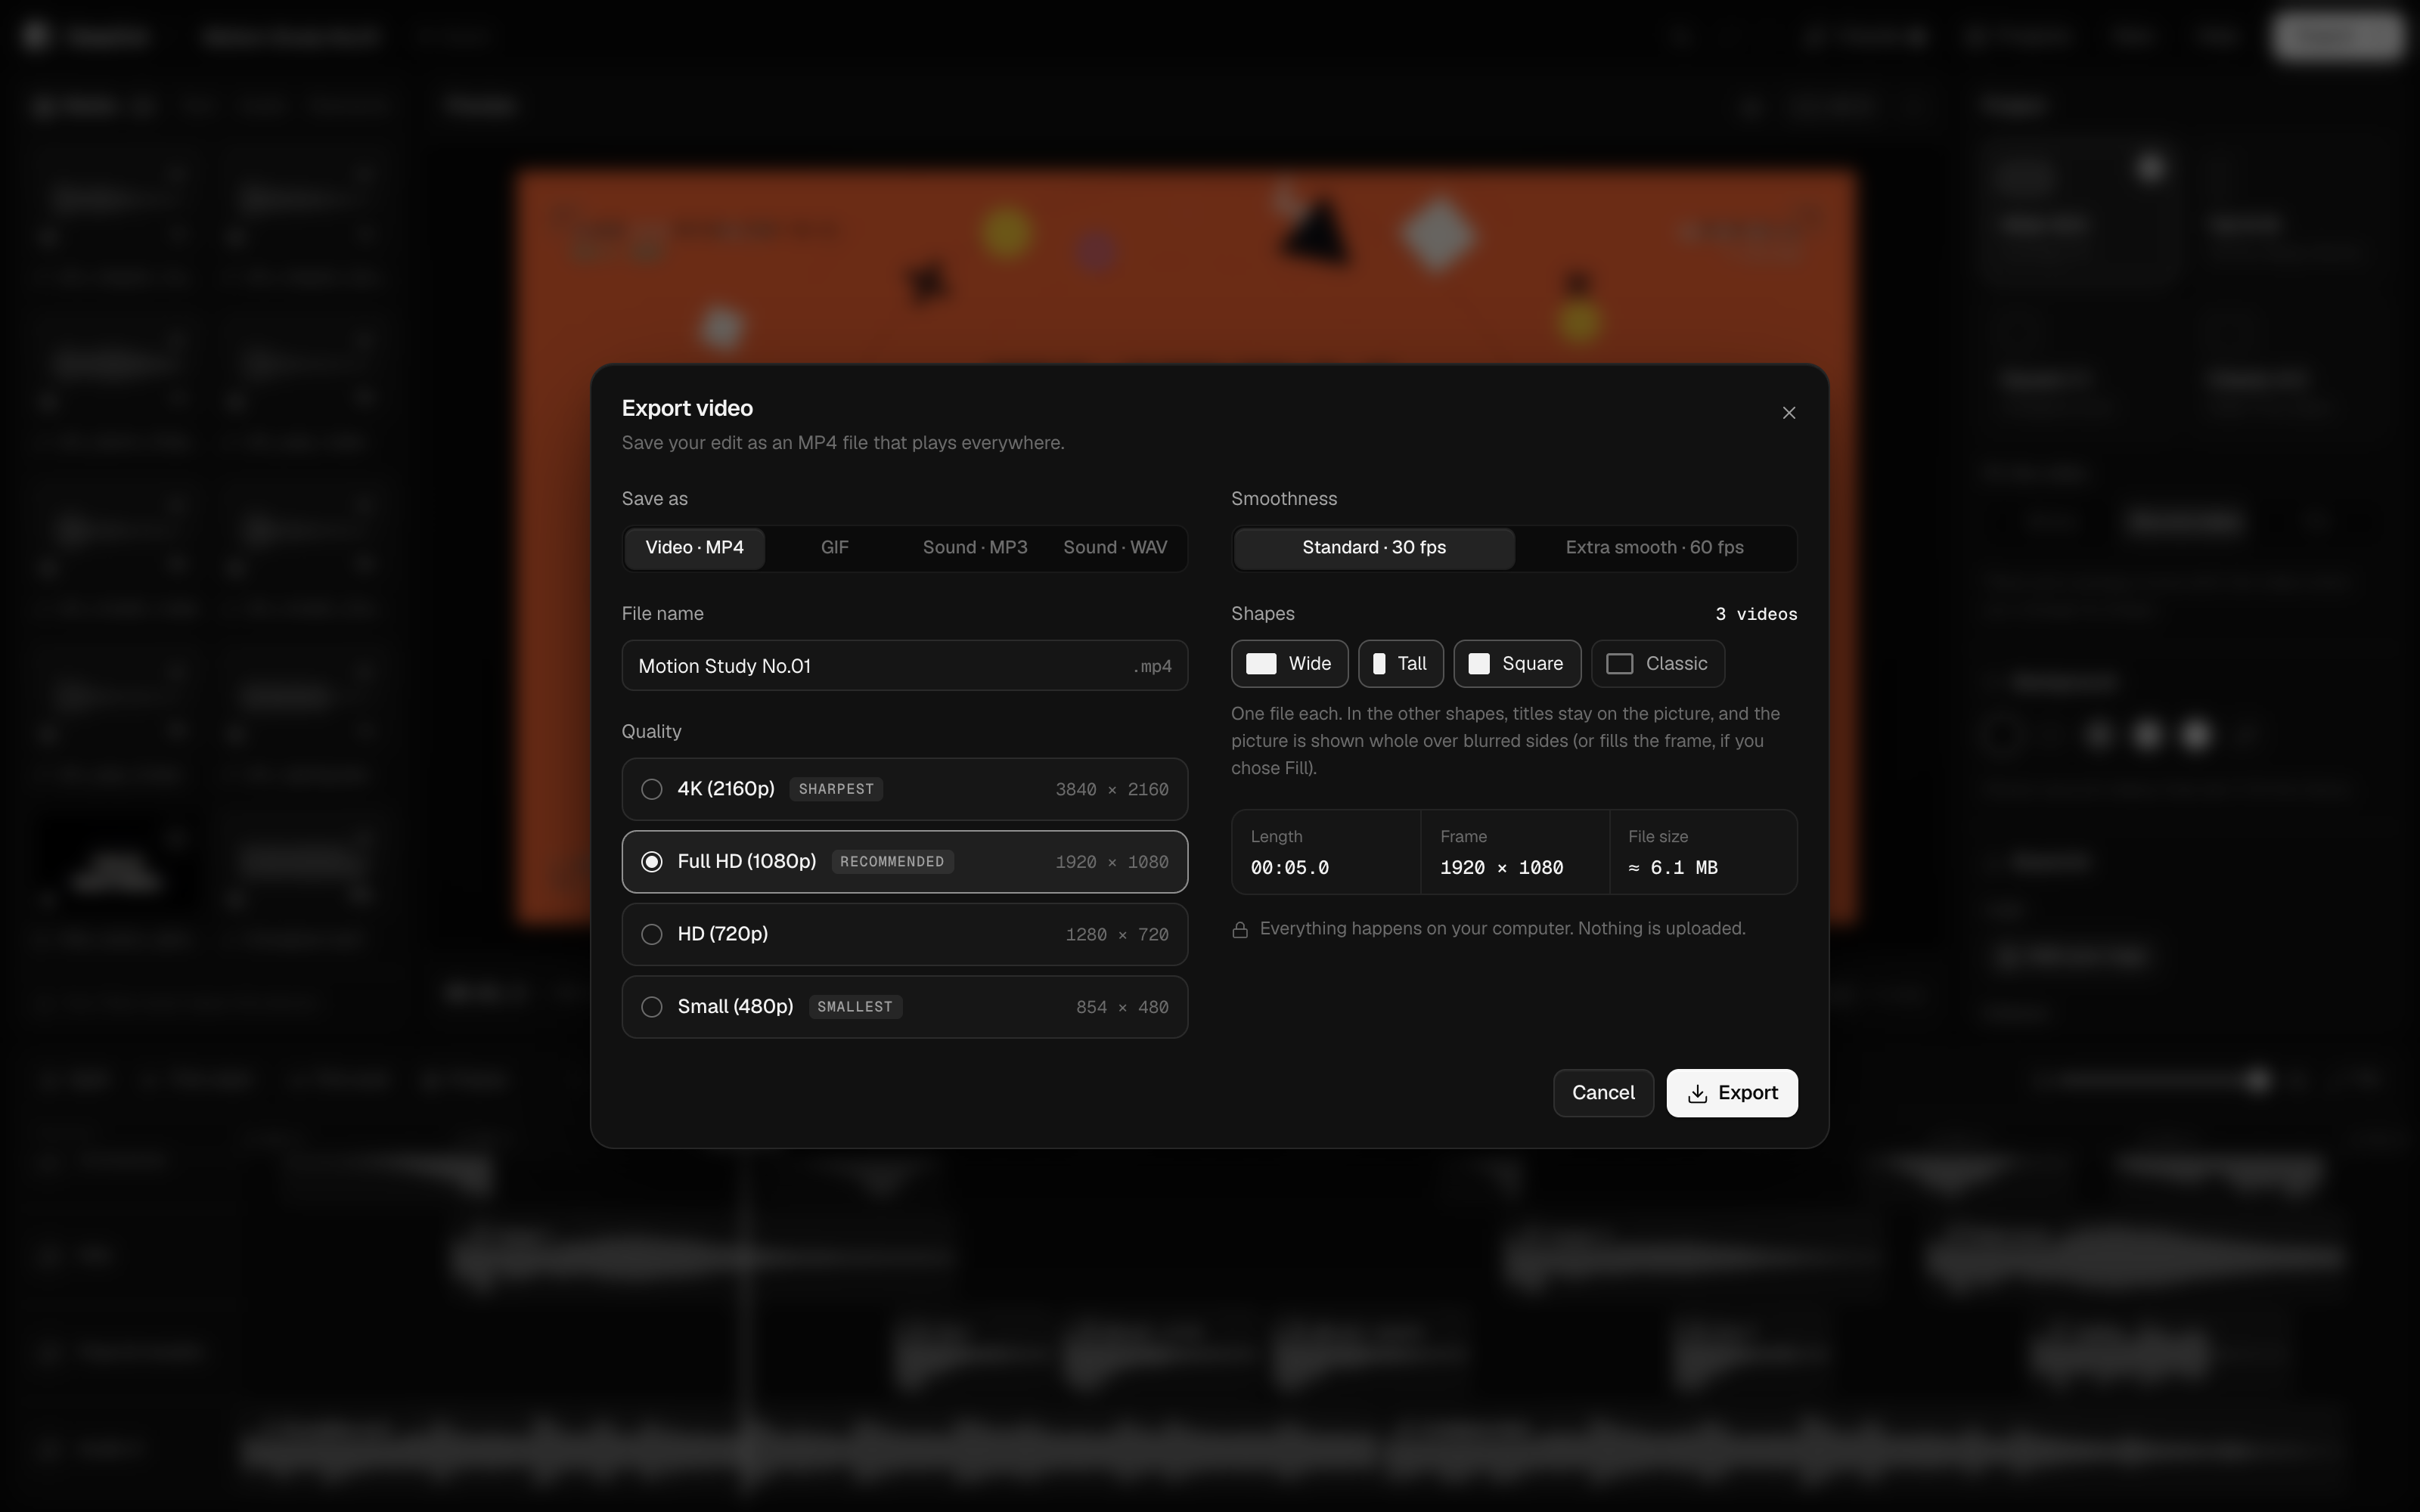Click the Length '00:05.0' value
This screenshot has height=1512, width=2420.
(1290, 868)
